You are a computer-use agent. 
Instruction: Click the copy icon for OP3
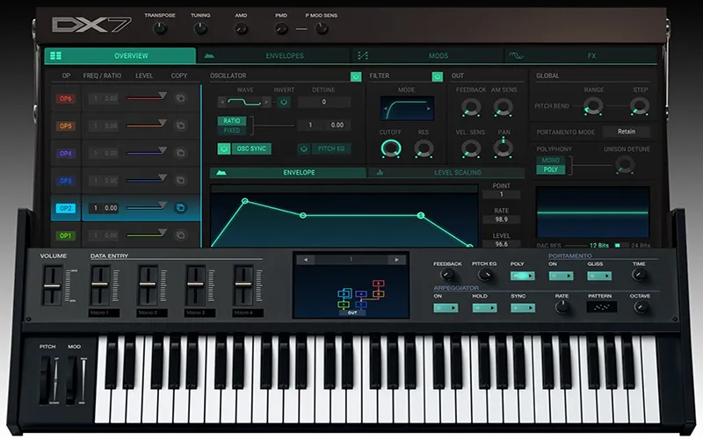(x=180, y=180)
